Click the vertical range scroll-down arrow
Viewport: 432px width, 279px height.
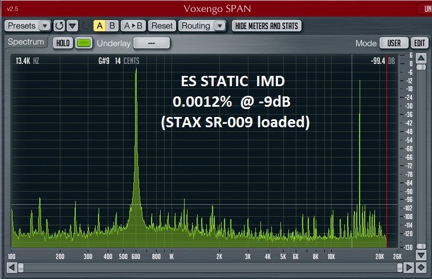[421, 254]
